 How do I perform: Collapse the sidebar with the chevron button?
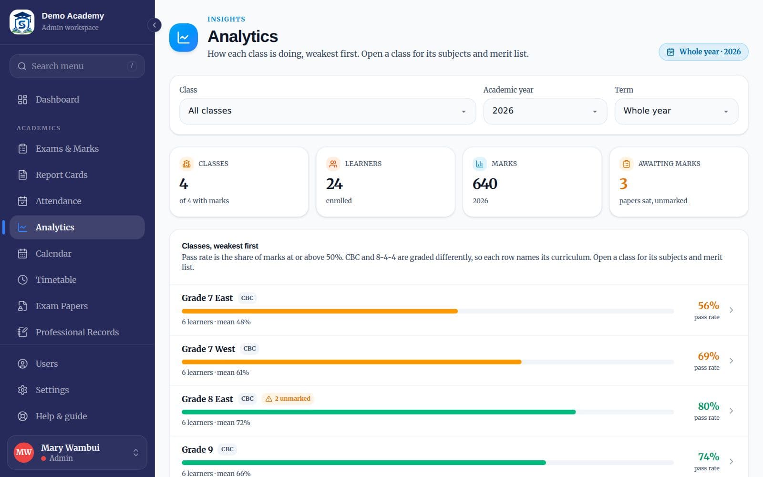[155, 25]
